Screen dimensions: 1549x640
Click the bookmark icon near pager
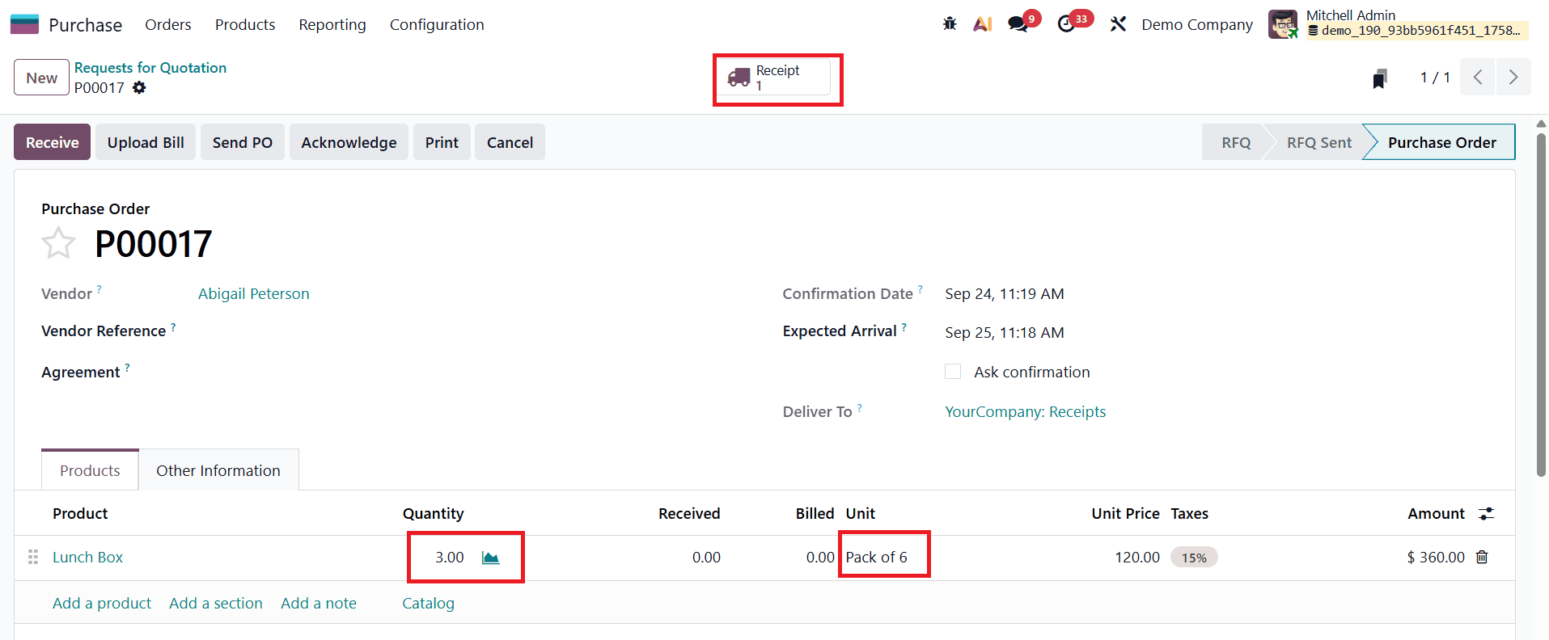(x=1380, y=78)
